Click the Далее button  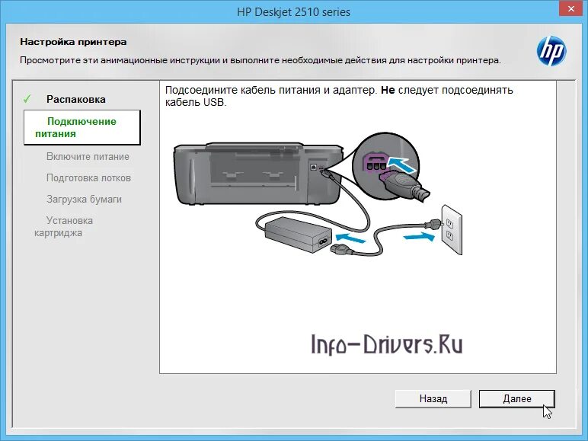click(x=516, y=398)
